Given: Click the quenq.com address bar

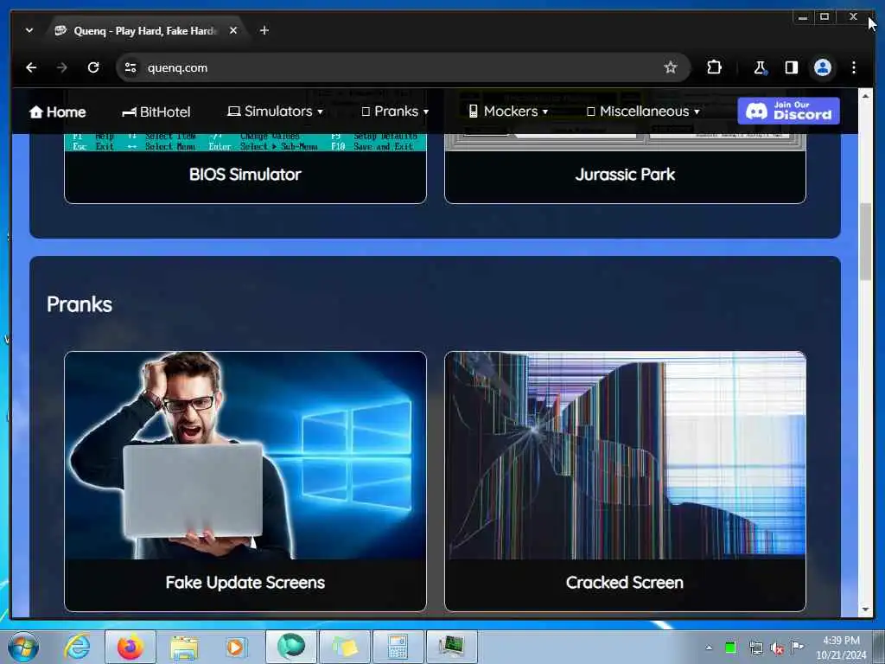Looking at the screenshot, I should tap(403, 67).
